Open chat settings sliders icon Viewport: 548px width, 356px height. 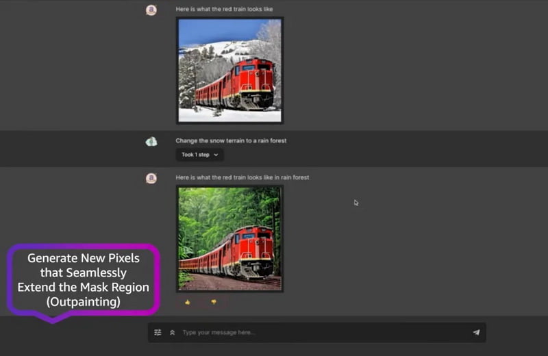158,333
